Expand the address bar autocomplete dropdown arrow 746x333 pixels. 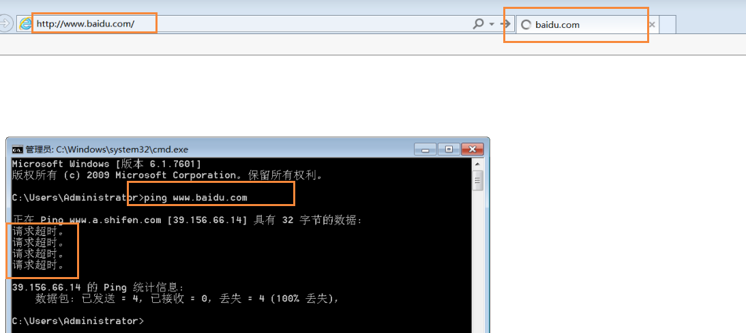[491, 24]
